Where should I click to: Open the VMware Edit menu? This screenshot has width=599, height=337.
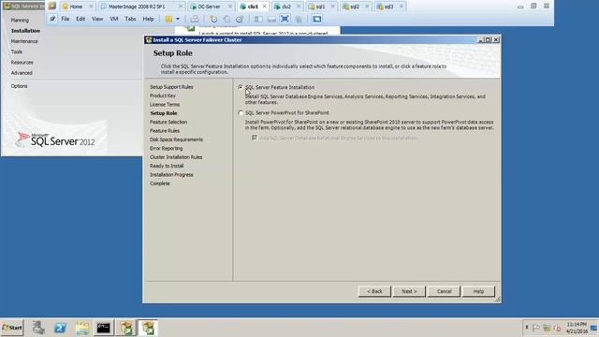[80, 19]
